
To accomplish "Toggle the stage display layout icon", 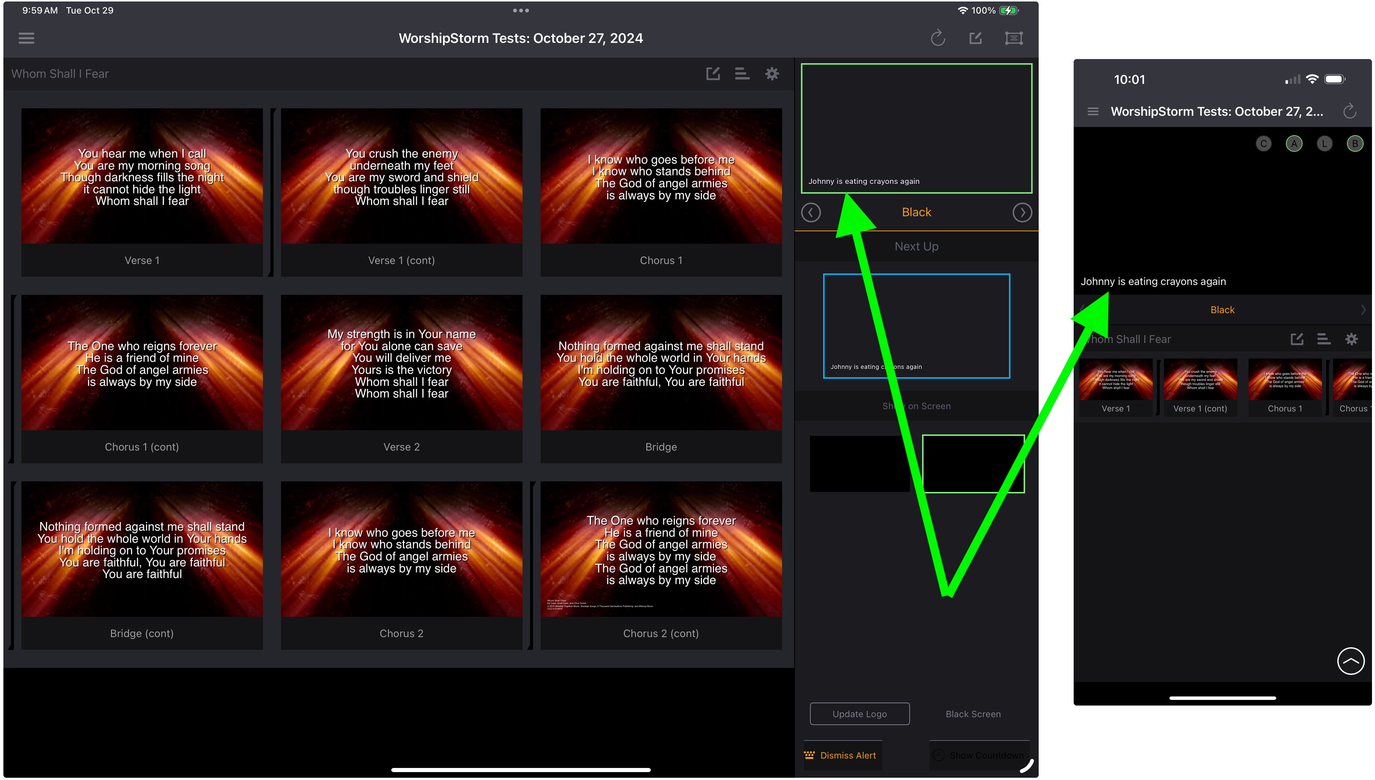I will pyautogui.click(x=1013, y=38).
